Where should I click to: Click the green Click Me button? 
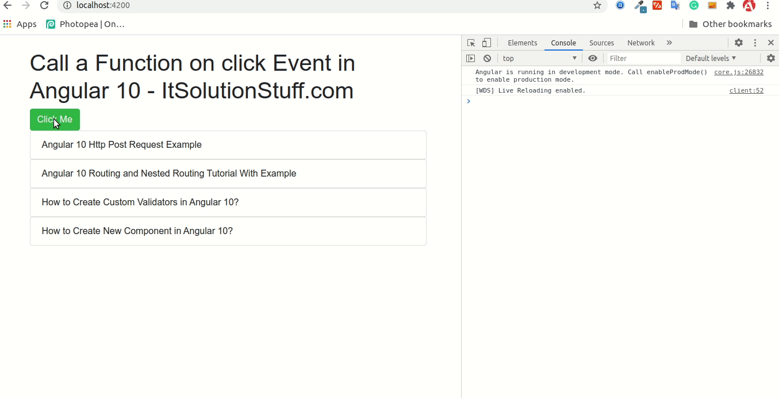pos(55,120)
